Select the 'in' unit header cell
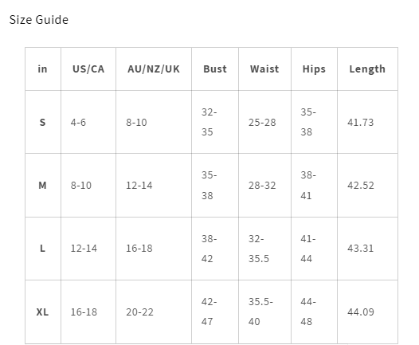The height and width of the screenshot is (345, 419). point(42,69)
